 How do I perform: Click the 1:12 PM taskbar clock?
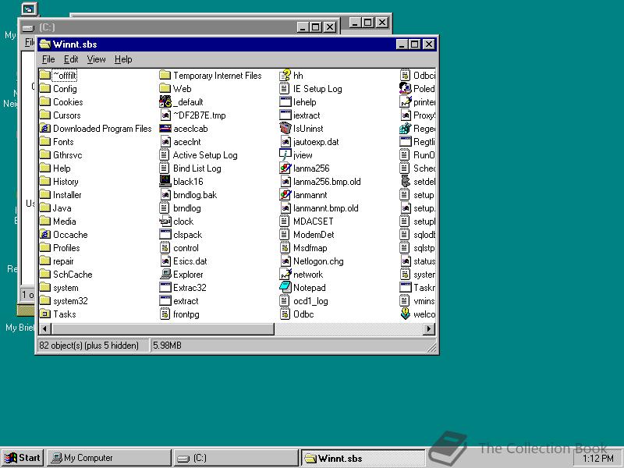coord(597,459)
